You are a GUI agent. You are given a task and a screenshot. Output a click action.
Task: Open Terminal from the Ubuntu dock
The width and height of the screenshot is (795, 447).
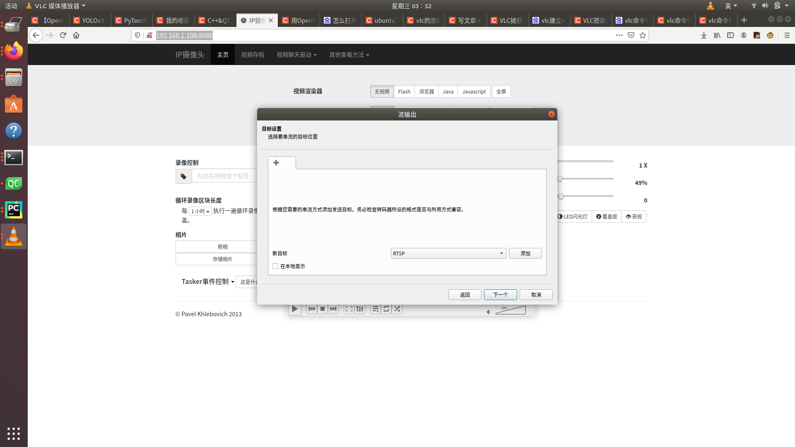(14, 157)
